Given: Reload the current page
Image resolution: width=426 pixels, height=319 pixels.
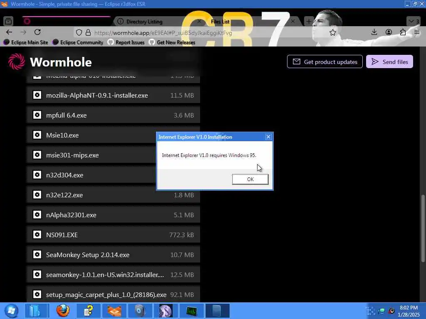Looking at the screenshot, I should (37, 32).
